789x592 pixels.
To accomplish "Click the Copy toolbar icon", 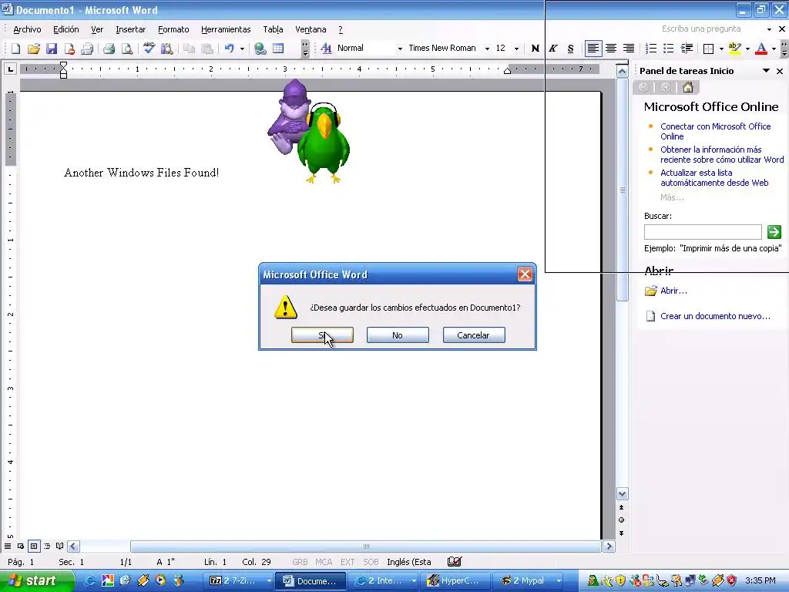I will tap(190, 49).
